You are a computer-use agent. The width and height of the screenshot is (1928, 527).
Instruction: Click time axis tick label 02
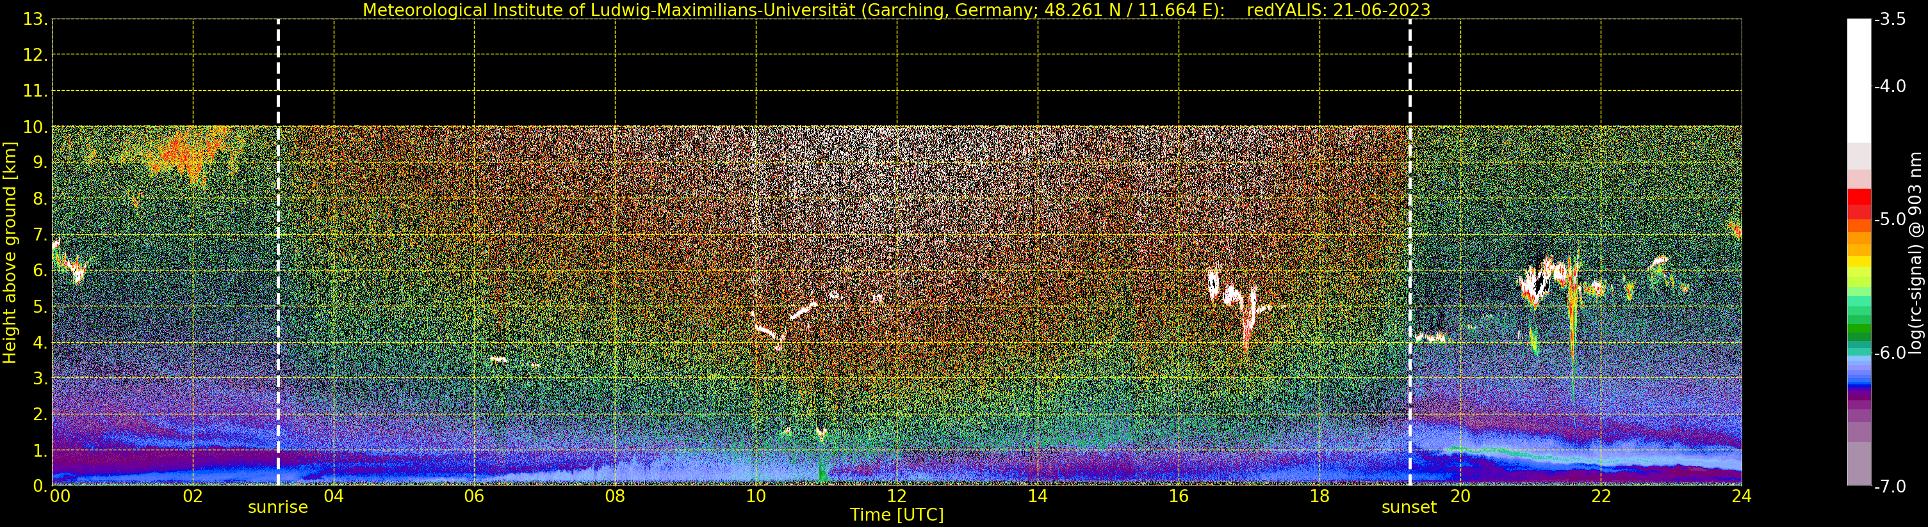click(193, 496)
